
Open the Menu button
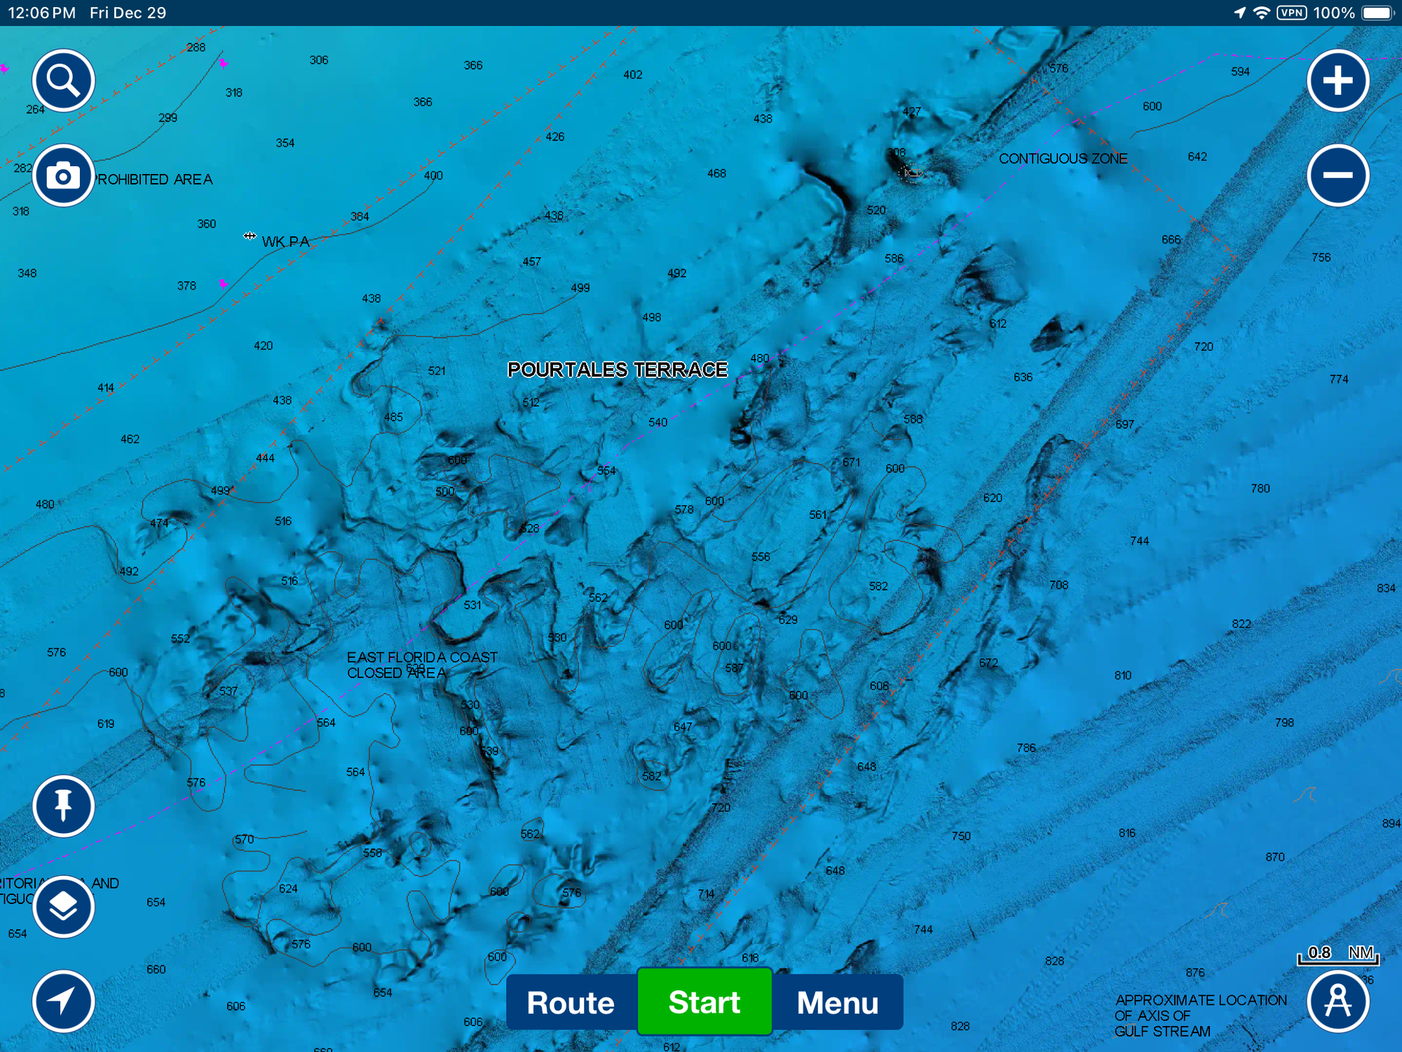click(x=838, y=1002)
